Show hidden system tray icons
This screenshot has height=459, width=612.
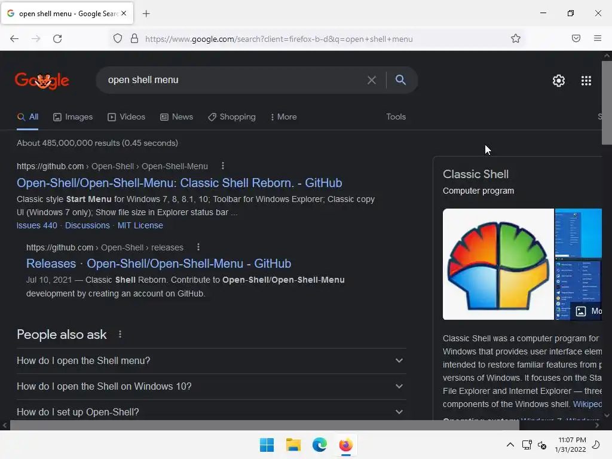coord(510,445)
